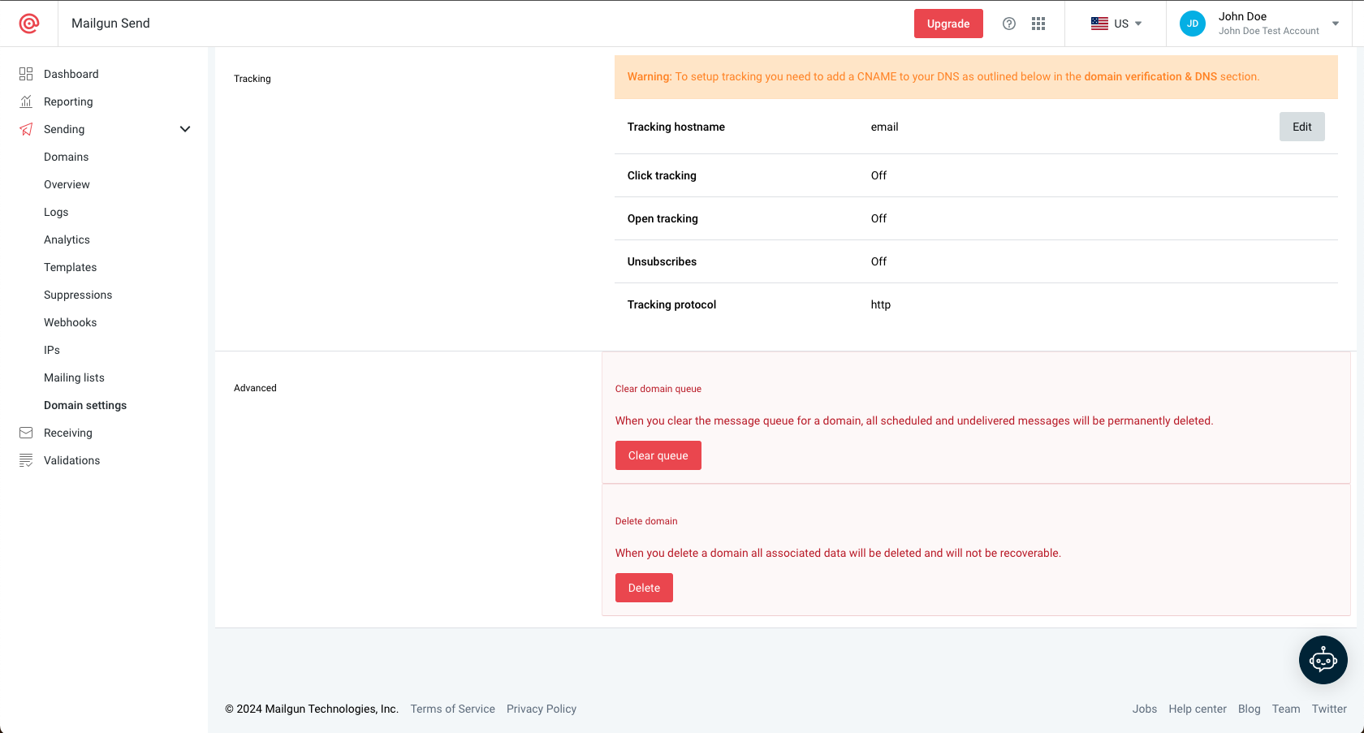Viewport: 1364px width, 733px height.
Task: Click the Validations list icon
Action: pos(26,460)
